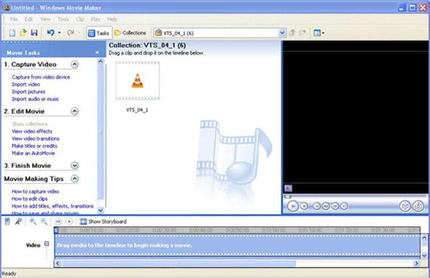Collapse the Movie Making Tips section

(74, 179)
